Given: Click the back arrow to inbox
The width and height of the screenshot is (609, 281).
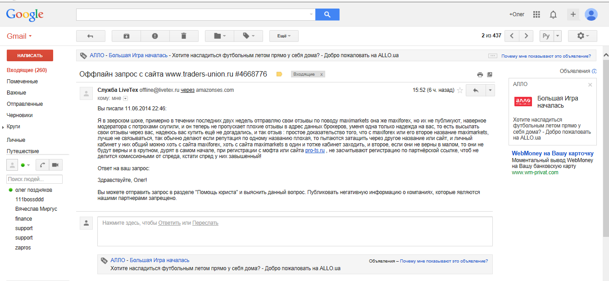Looking at the screenshot, I should (x=91, y=36).
